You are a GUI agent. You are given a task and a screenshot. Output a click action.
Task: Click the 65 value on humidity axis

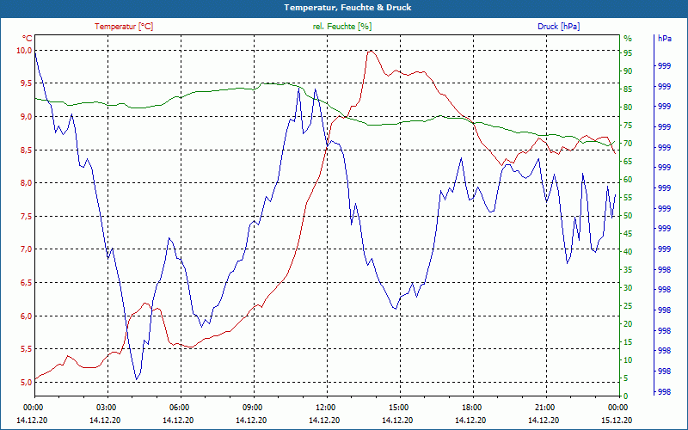point(628,162)
